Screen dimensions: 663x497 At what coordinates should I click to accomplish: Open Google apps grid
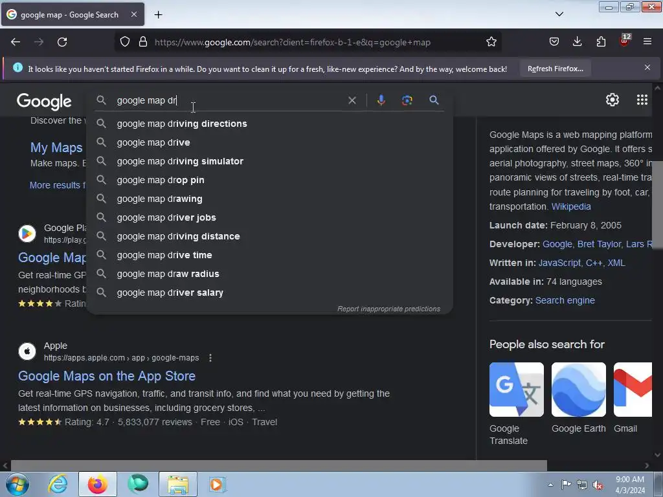(642, 100)
